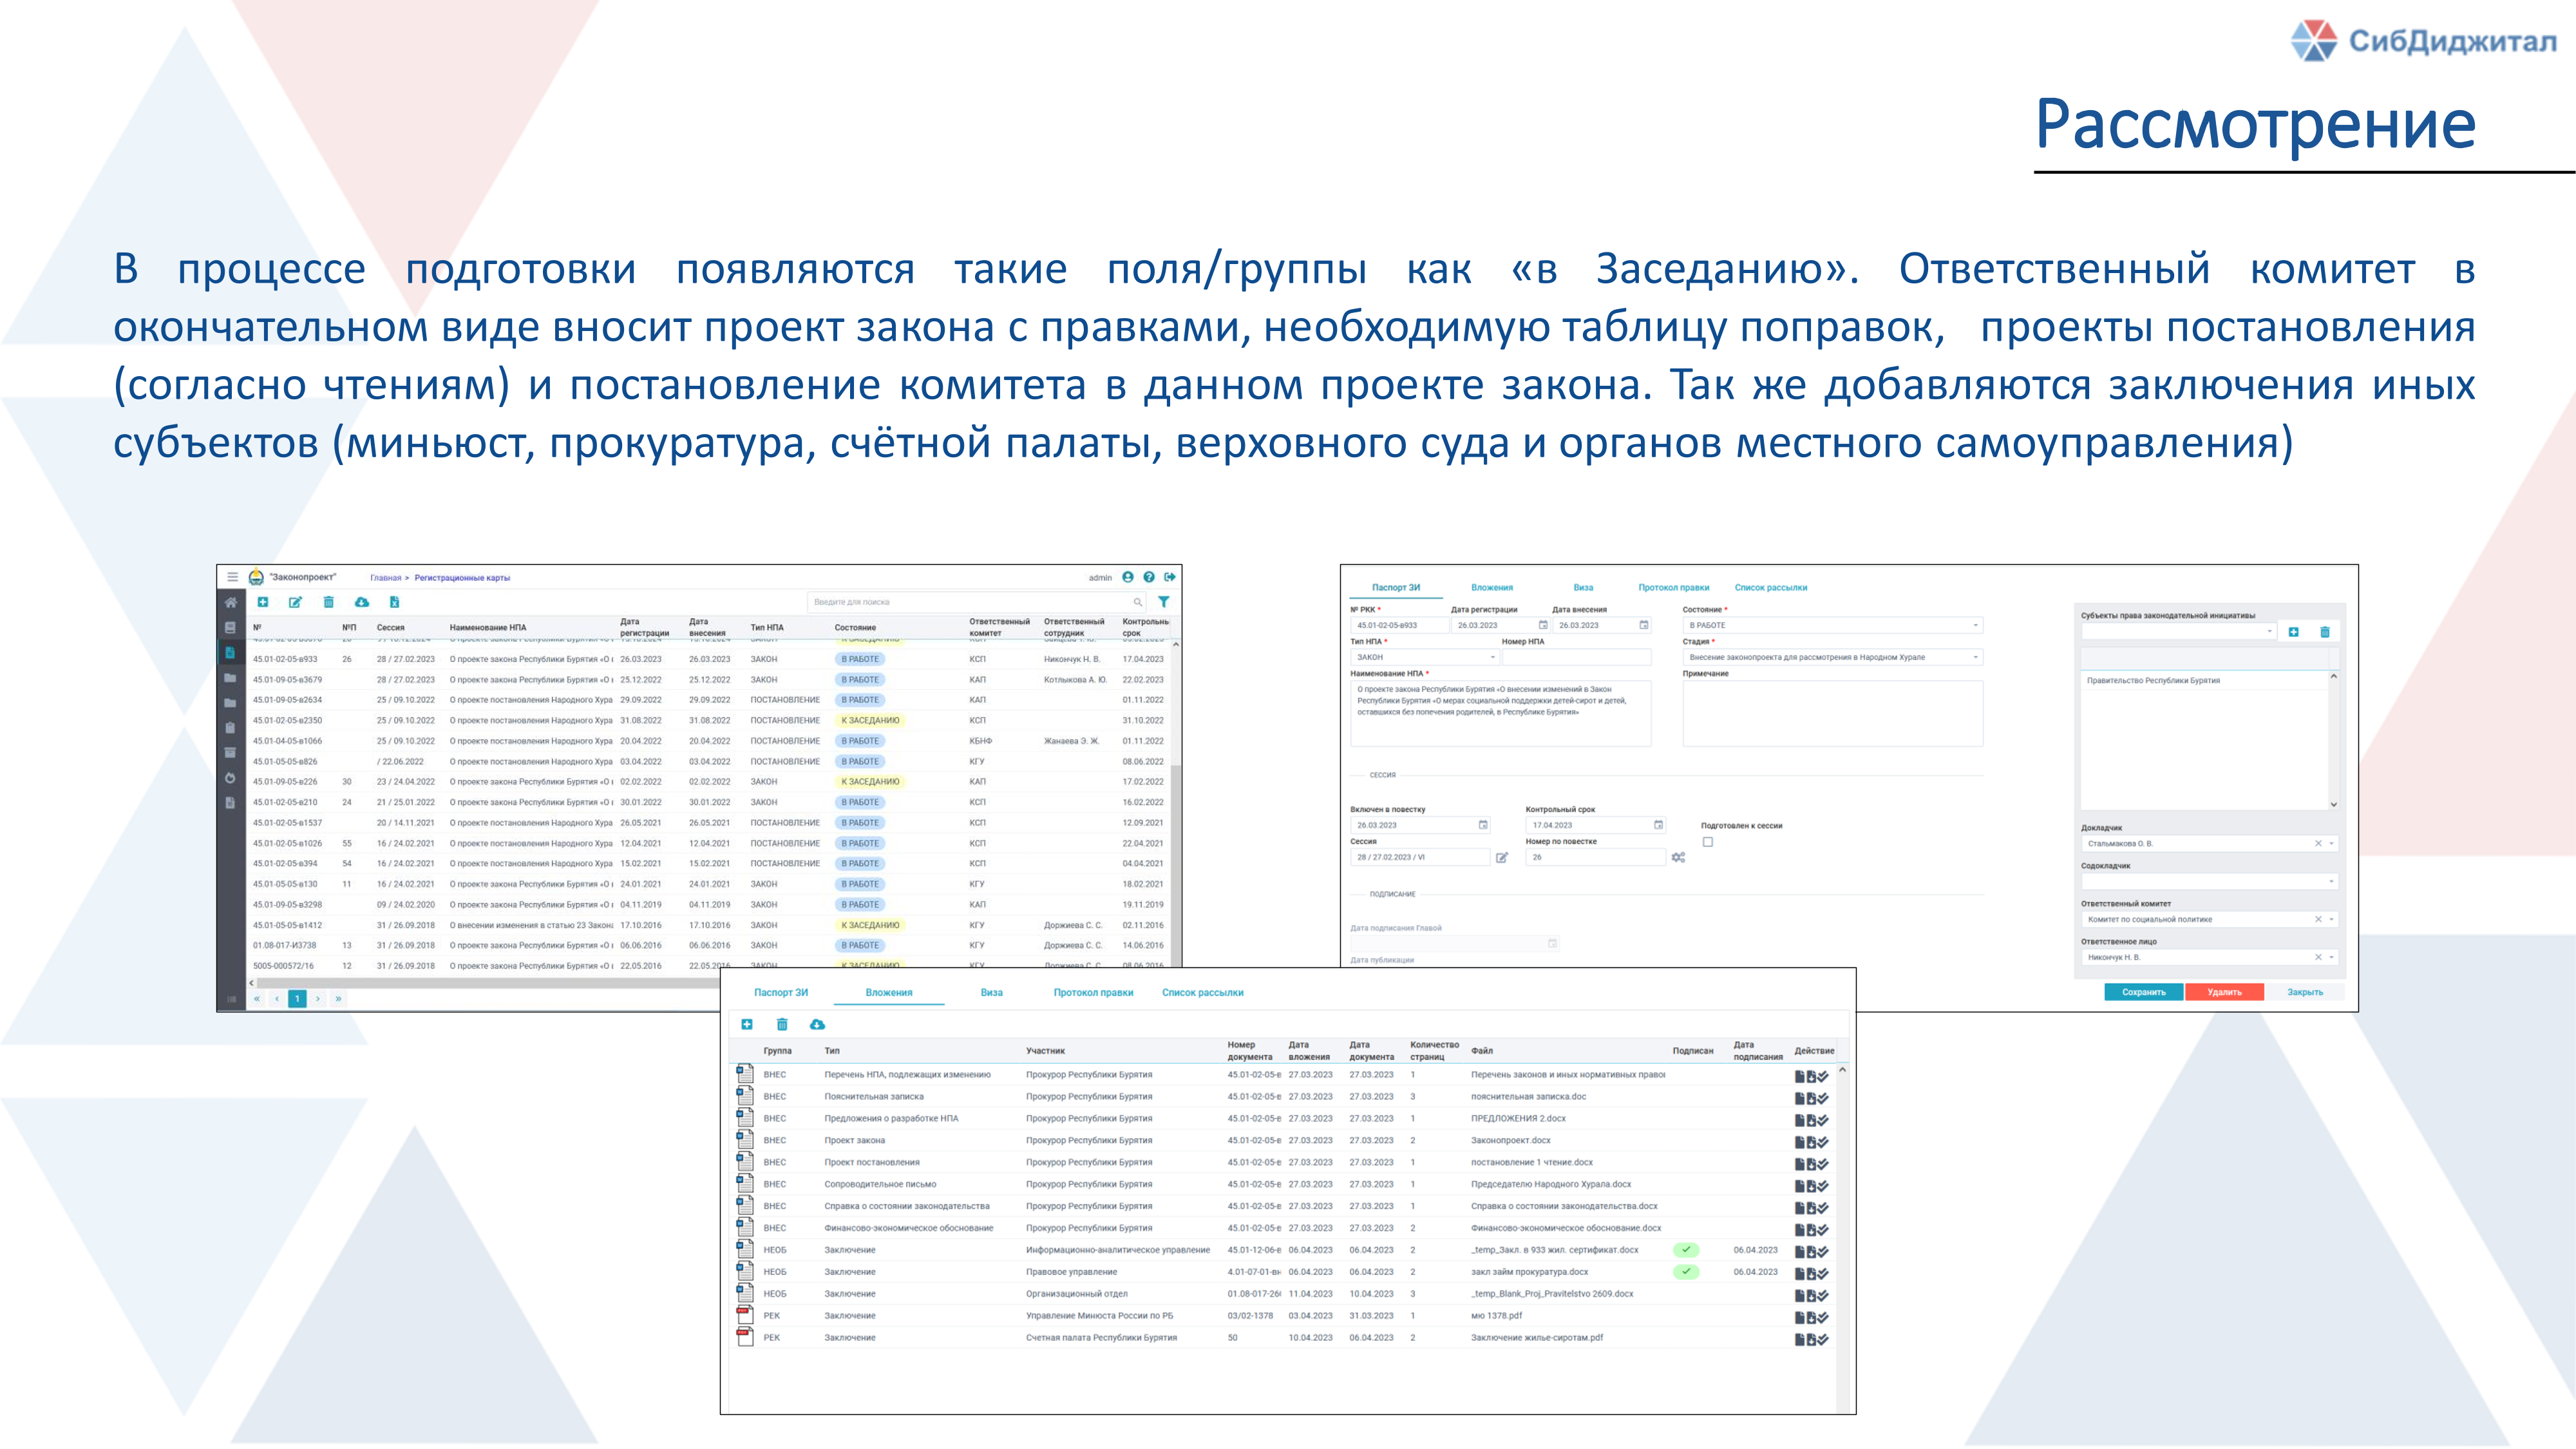Click the filter funnel icon beside search field
2576x1449 pixels.
click(x=1163, y=602)
